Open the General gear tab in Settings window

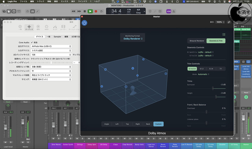pos(20,27)
